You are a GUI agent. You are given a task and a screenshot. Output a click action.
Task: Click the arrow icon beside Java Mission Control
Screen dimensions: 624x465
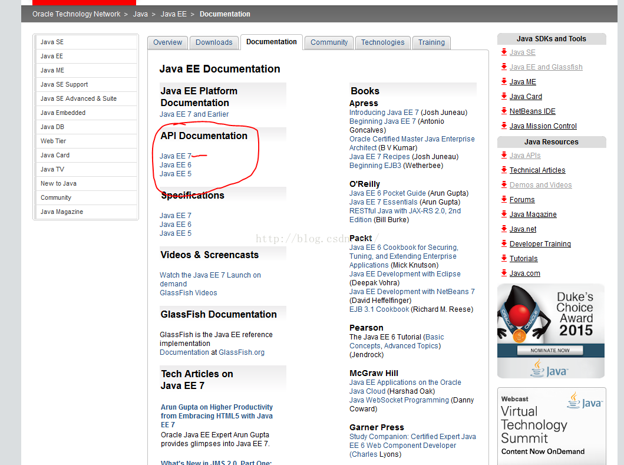(504, 126)
